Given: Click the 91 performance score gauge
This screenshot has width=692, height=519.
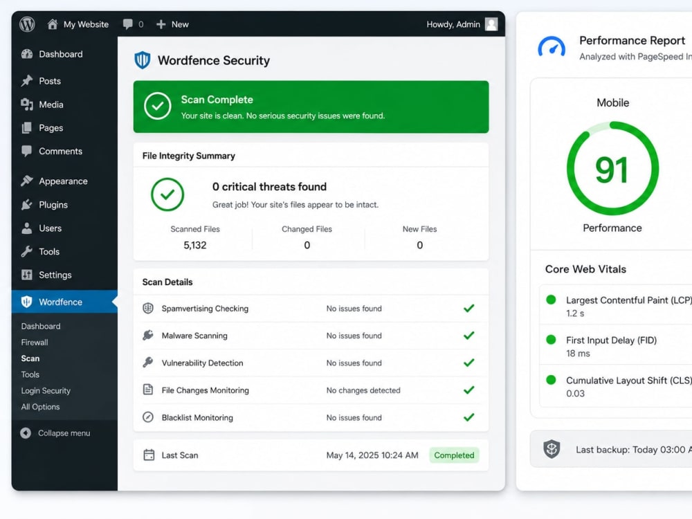Looking at the screenshot, I should pos(612,169).
